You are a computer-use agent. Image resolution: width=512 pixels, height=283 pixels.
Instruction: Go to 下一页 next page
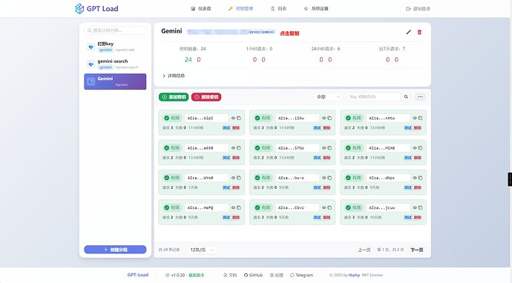417,250
